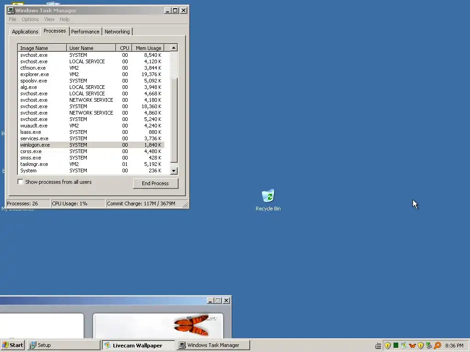Screen dimensions: 470x352
Task: Click the orange butterfly tray icon
Action: click(413, 346)
